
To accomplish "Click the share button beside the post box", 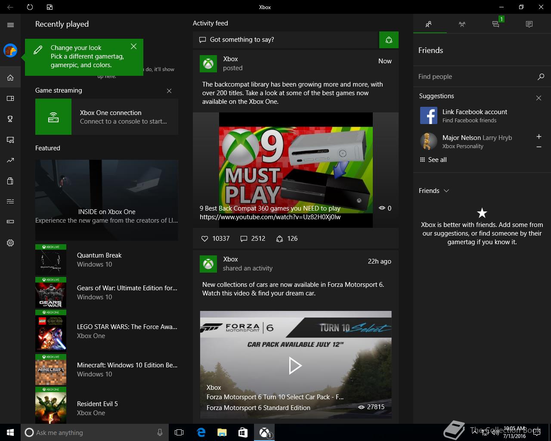I will [x=389, y=40].
